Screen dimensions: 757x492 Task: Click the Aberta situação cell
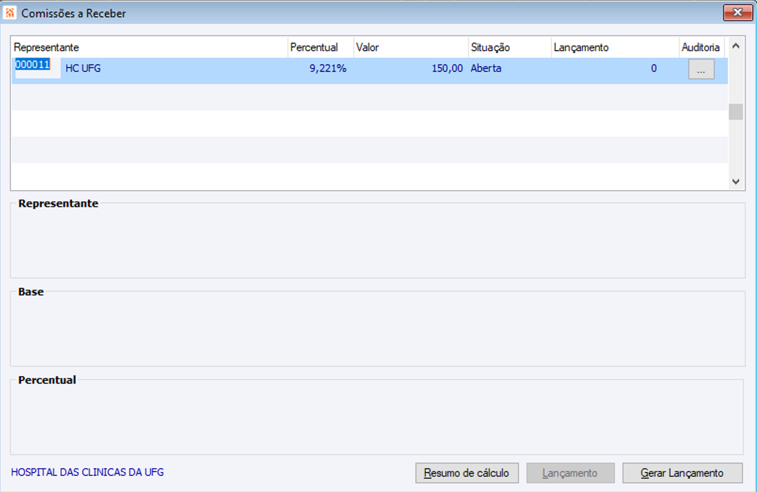pos(486,68)
